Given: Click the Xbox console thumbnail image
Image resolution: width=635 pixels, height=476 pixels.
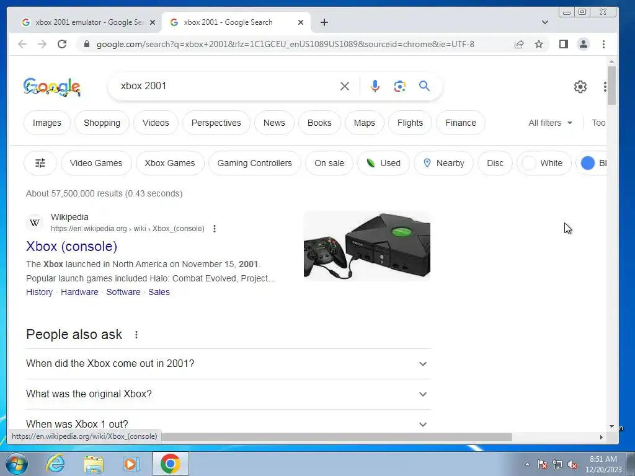Looking at the screenshot, I should (x=367, y=245).
